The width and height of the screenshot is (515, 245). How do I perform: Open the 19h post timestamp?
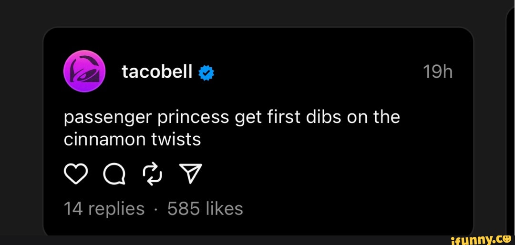[438, 72]
